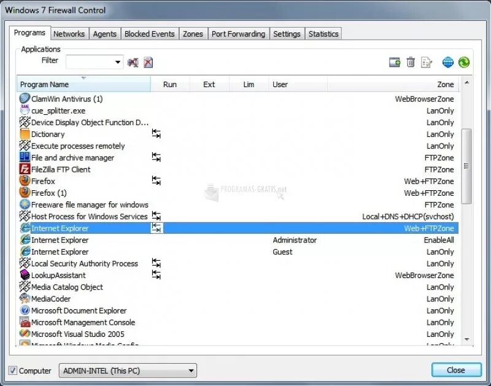Screen dimensions: 491x386
Task: Click the FileZilla FTP Client icon
Action: (x=25, y=169)
